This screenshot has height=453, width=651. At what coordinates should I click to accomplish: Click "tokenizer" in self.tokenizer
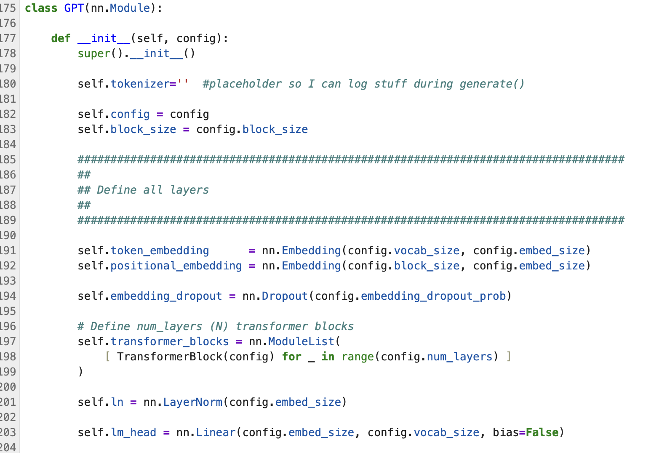tap(140, 84)
